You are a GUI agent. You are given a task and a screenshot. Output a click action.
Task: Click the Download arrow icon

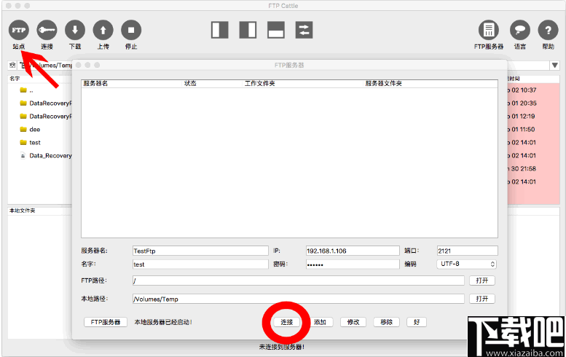[75, 30]
